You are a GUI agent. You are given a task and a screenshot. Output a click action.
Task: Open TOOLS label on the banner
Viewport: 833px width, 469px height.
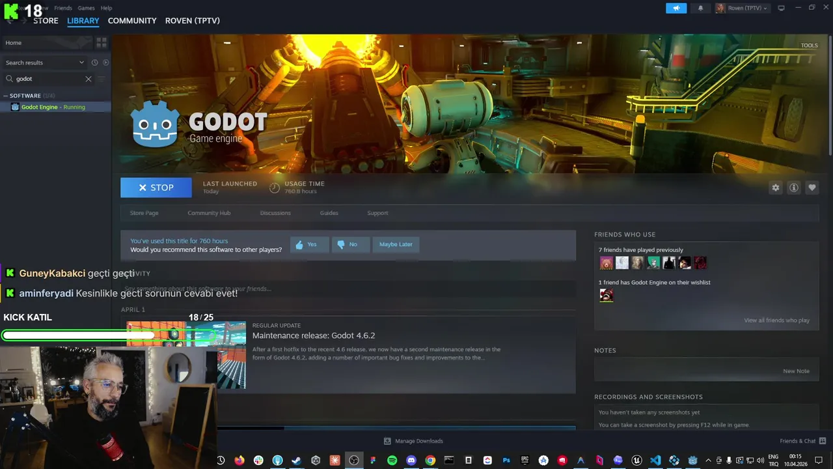pyautogui.click(x=809, y=46)
